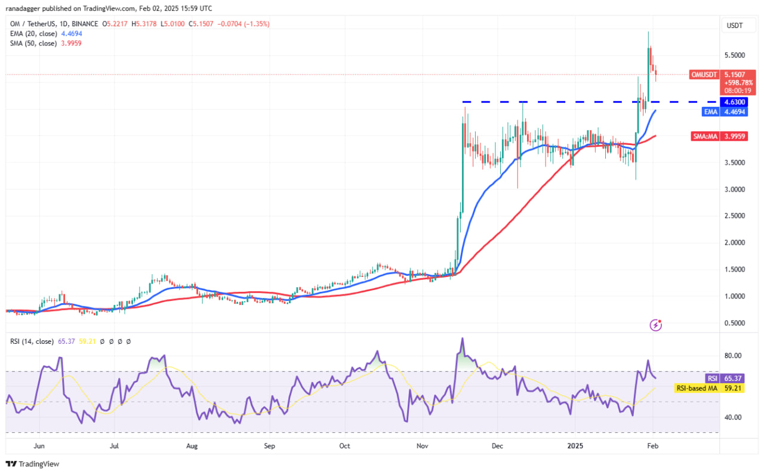Click the blue 4.6300 resistance price flag

pos(733,102)
